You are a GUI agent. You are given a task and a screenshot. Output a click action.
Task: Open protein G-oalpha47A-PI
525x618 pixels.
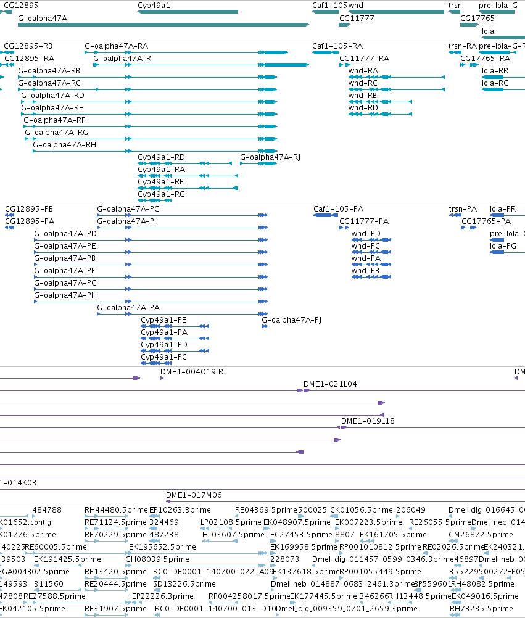[x=126, y=221]
